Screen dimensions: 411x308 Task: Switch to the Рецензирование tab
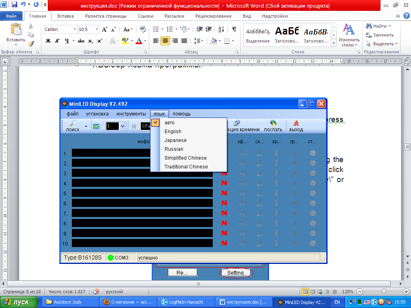(214, 16)
